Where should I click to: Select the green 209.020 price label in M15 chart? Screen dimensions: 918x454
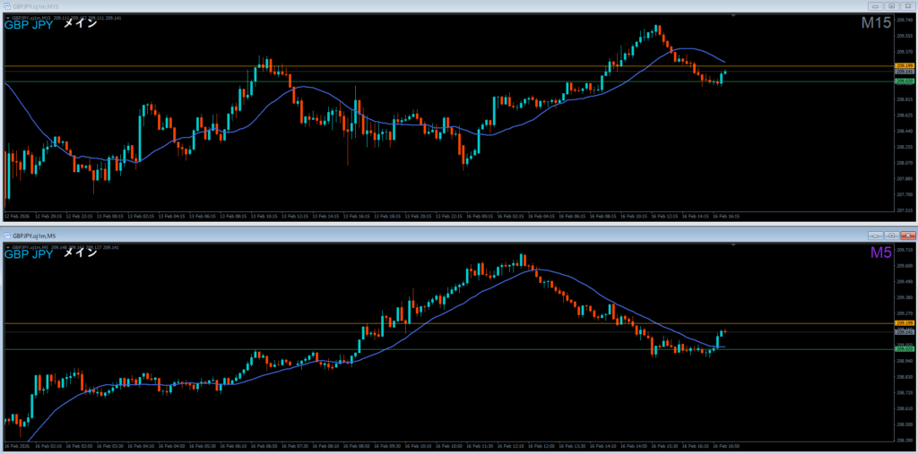tap(905, 81)
